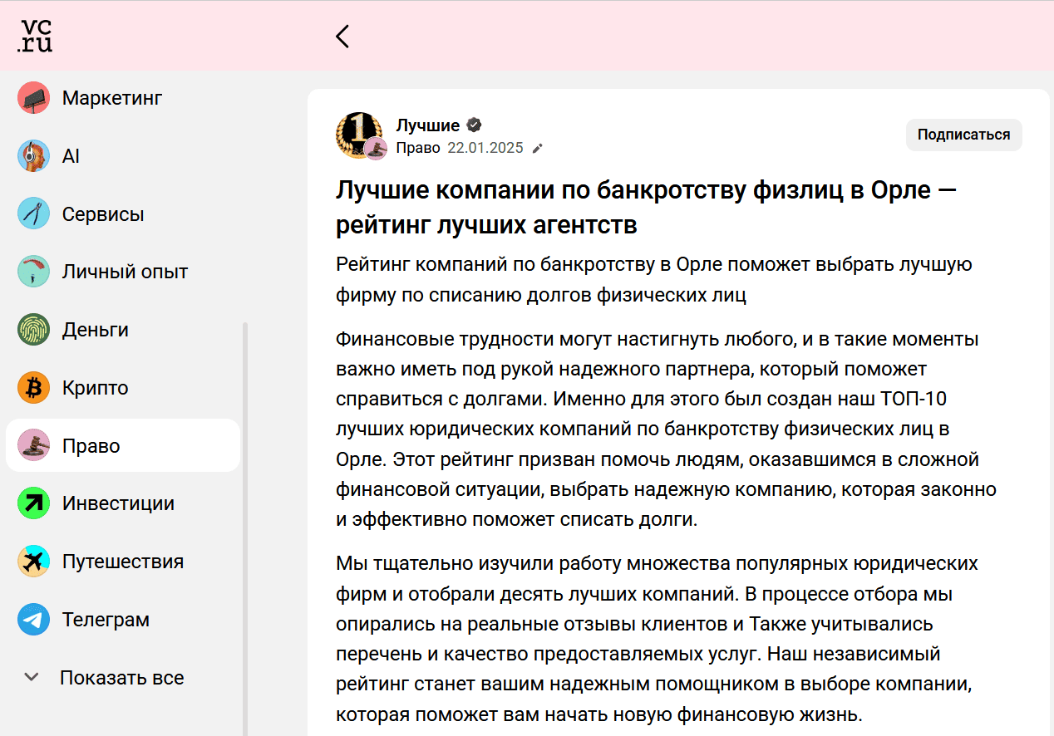
Task: Open the AI section label
Action: (71, 156)
